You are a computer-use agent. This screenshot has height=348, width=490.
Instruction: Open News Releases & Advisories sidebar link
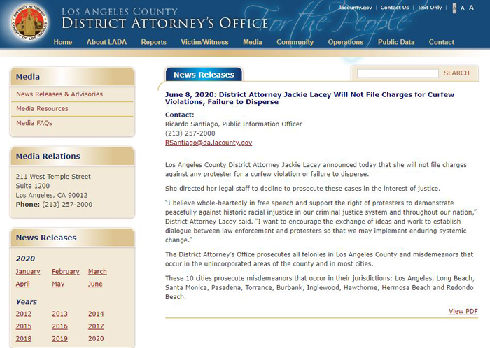coord(59,94)
